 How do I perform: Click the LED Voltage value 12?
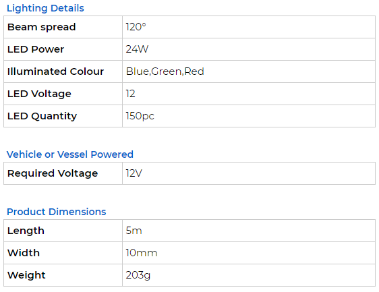[x=131, y=94]
